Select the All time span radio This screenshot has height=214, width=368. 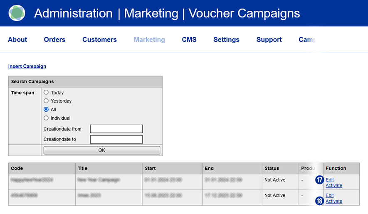tap(46, 110)
